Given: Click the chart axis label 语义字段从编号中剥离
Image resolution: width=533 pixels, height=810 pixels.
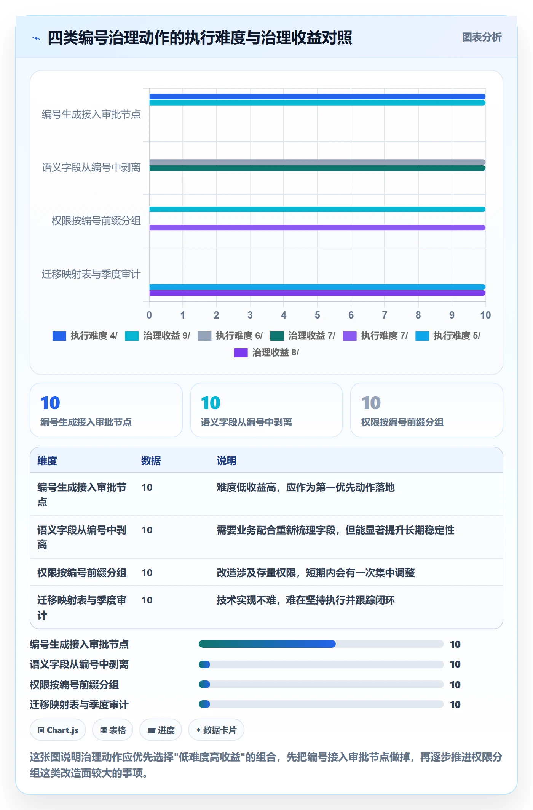Looking at the screenshot, I should tap(91, 168).
